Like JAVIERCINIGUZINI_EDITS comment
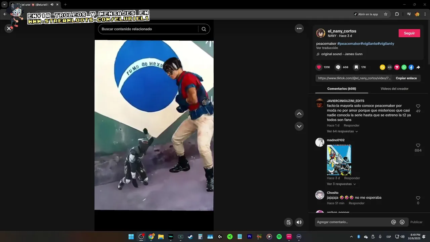Viewport: 430px width, 242px height. (418, 106)
